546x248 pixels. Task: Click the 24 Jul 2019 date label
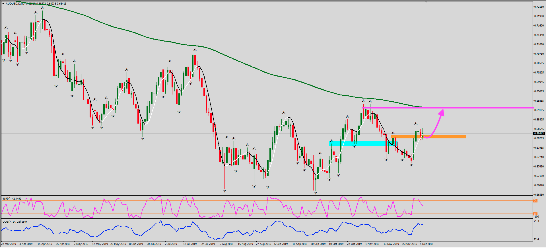[x=208, y=244]
